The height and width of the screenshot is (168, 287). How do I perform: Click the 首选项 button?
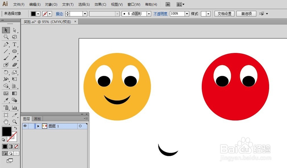(x=246, y=14)
